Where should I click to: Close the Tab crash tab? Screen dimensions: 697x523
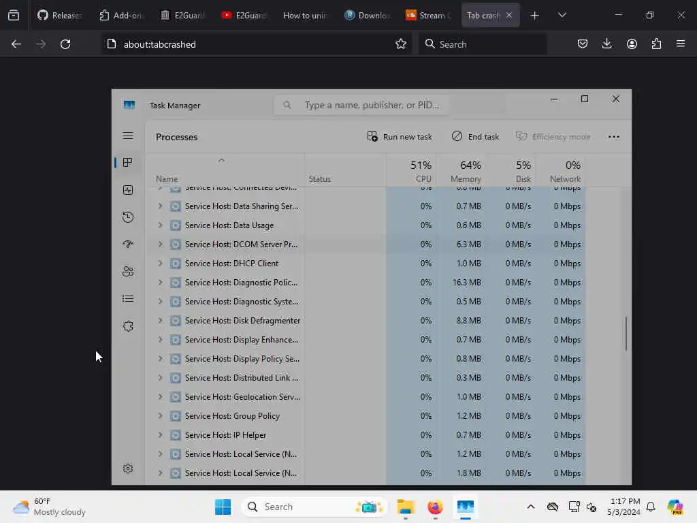click(509, 16)
